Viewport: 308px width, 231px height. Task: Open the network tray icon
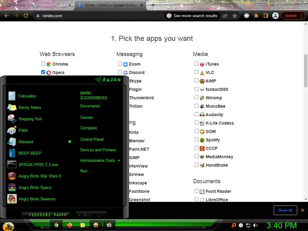coord(248,225)
